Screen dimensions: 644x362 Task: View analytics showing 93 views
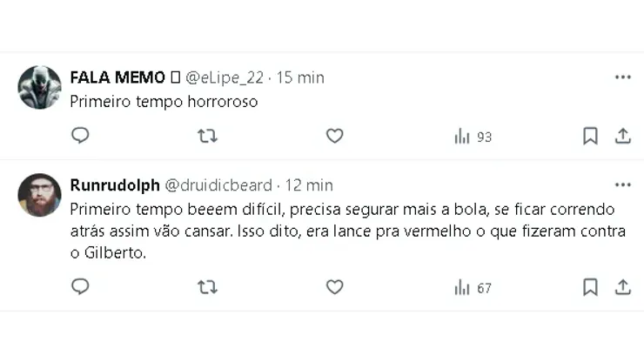click(473, 137)
